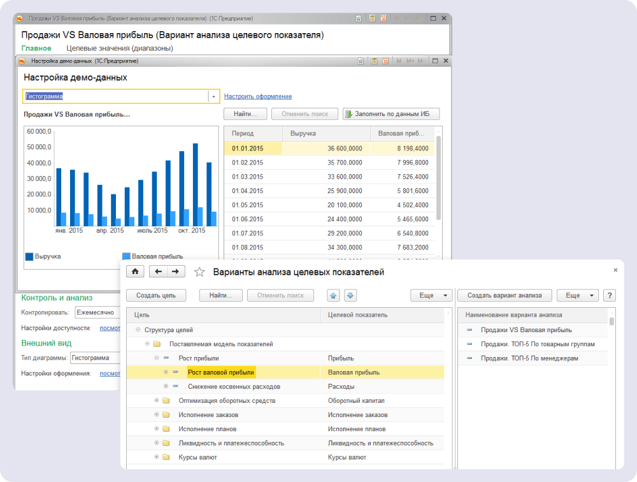Expand the Снижение косвенных расходов node

click(x=166, y=386)
